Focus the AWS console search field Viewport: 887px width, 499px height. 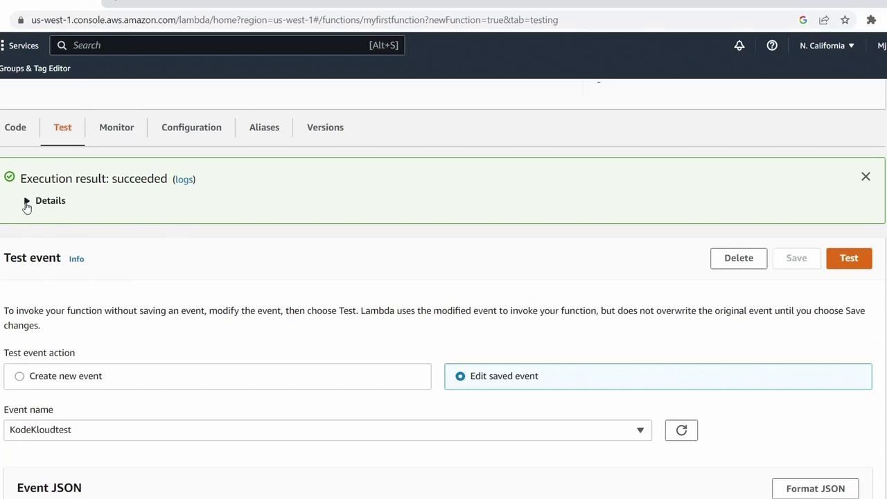click(x=227, y=45)
